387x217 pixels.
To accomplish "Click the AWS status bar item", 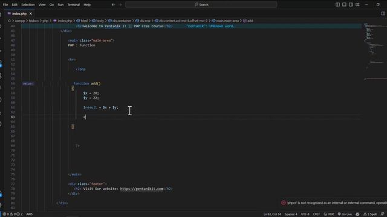I will 30,214.
